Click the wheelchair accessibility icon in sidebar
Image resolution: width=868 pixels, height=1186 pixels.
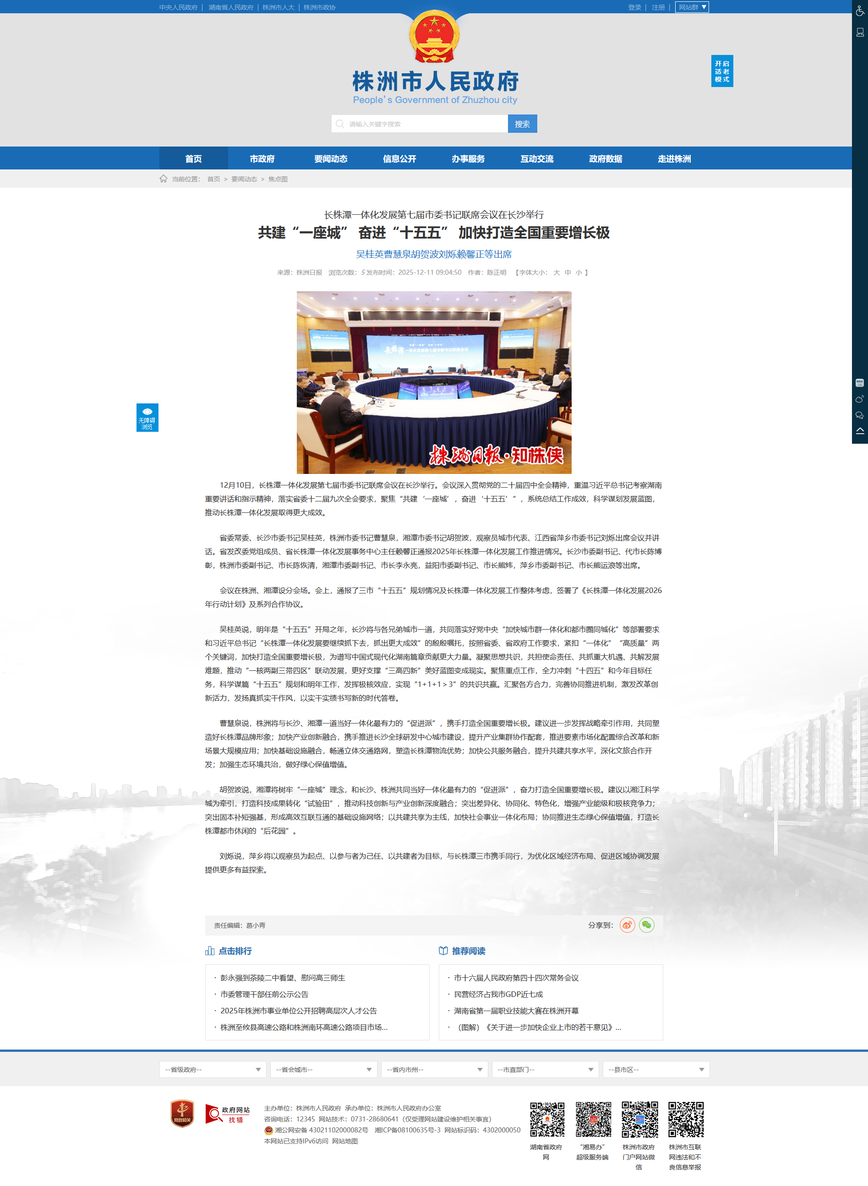pyautogui.click(x=860, y=11)
